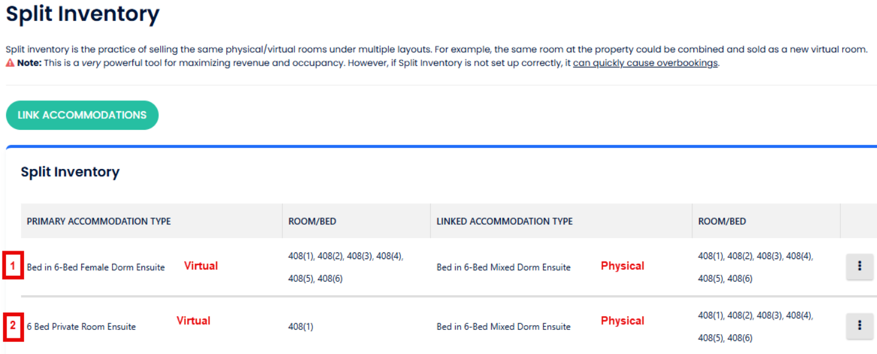Screen dimensions: 877x354
Task: Click the Virtual label in Female Dorm row
Action: tap(201, 266)
